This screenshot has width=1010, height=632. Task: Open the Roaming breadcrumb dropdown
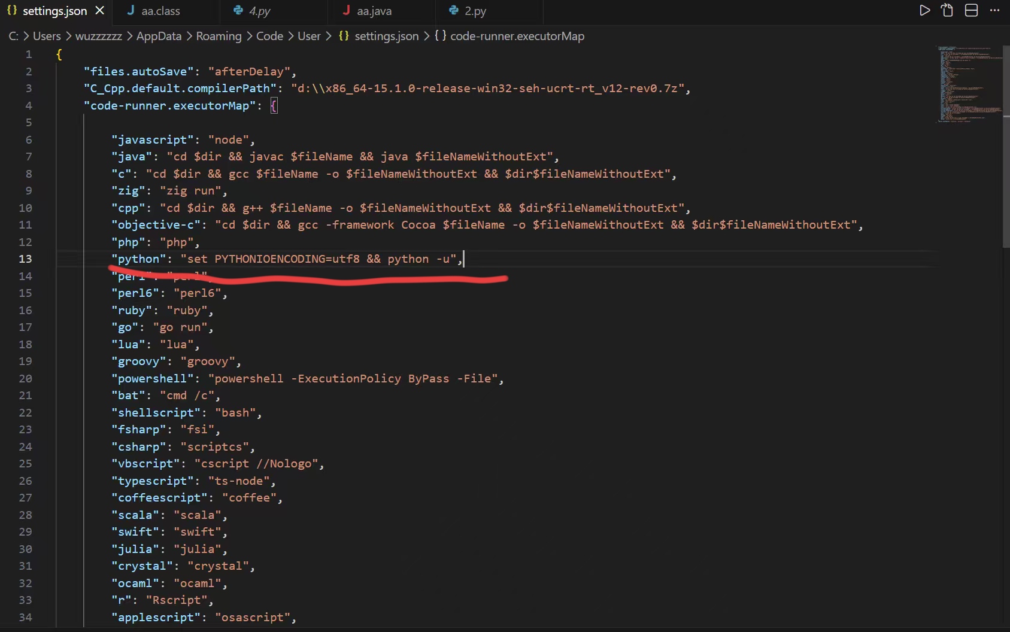pos(219,36)
